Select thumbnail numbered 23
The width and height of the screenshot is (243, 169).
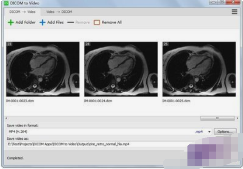pyautogui.click(x=43, y=69)
